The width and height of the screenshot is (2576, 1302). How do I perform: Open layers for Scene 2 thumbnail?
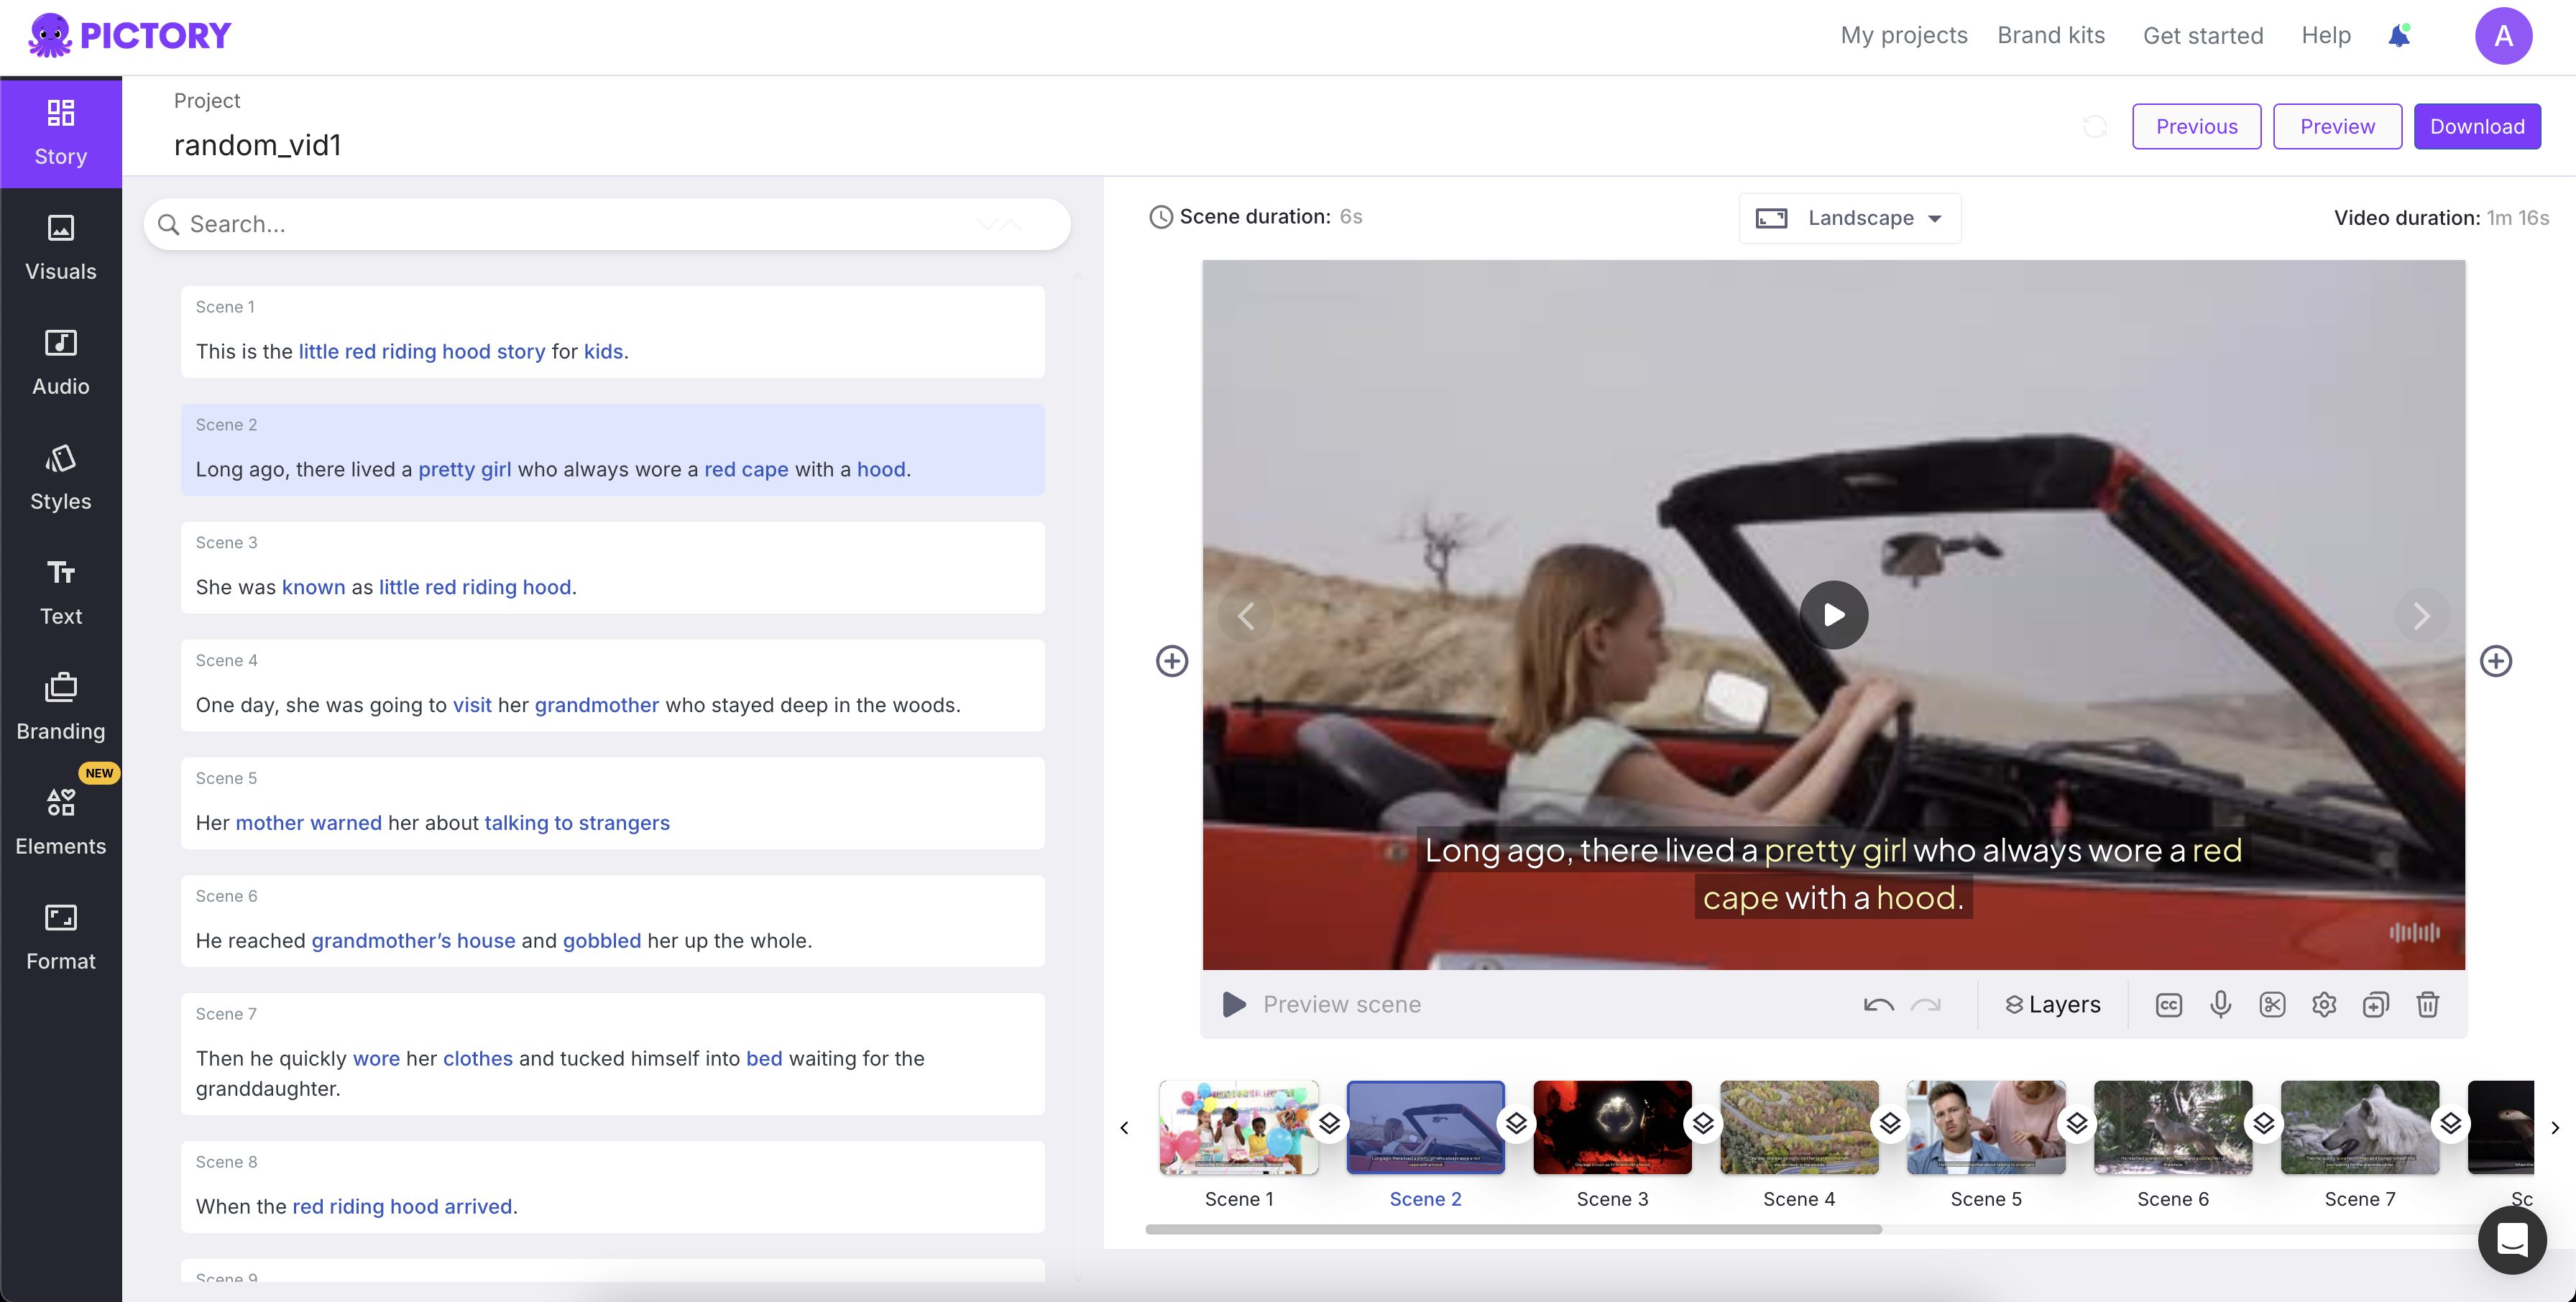point(1516,1123)
